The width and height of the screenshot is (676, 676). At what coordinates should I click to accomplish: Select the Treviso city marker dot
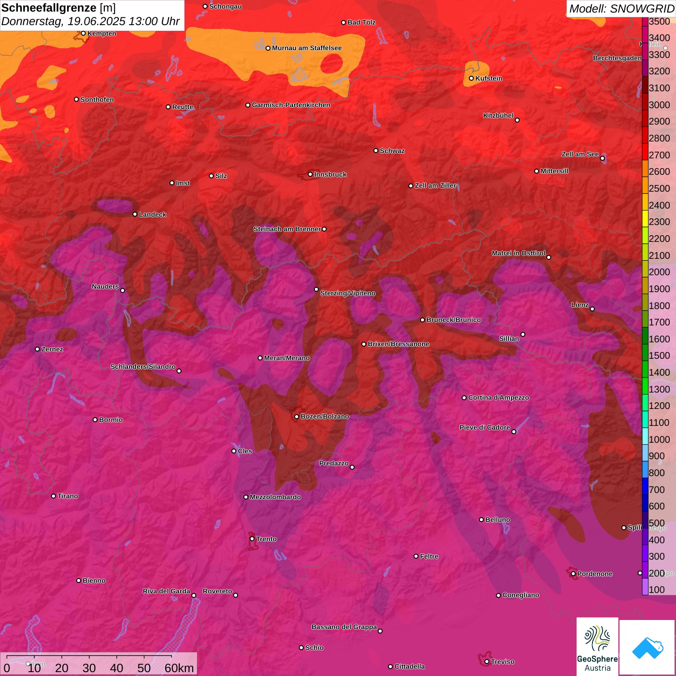coord(487,662)
